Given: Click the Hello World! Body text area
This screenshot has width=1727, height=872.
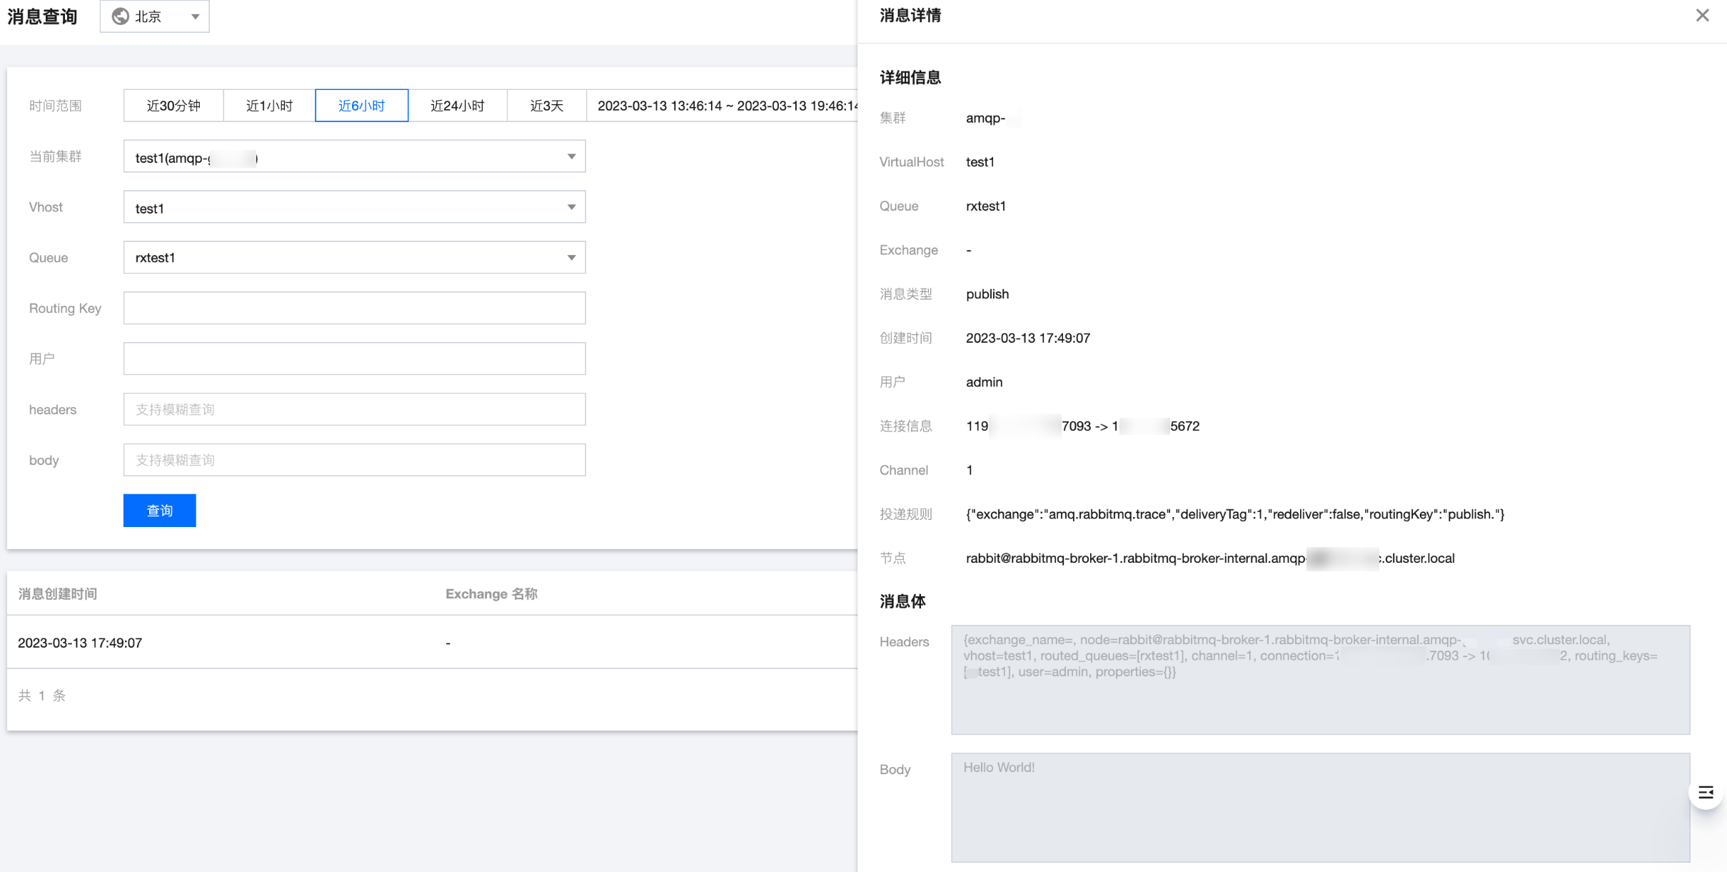Looking at the screenshot, I should click(1319, 807).
